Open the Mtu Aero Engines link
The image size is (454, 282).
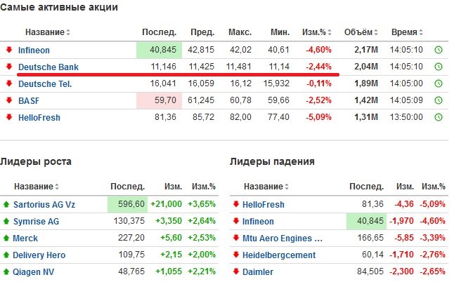tap(283, 238)
